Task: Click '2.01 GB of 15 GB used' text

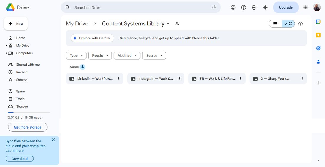Action: point(25,117)
